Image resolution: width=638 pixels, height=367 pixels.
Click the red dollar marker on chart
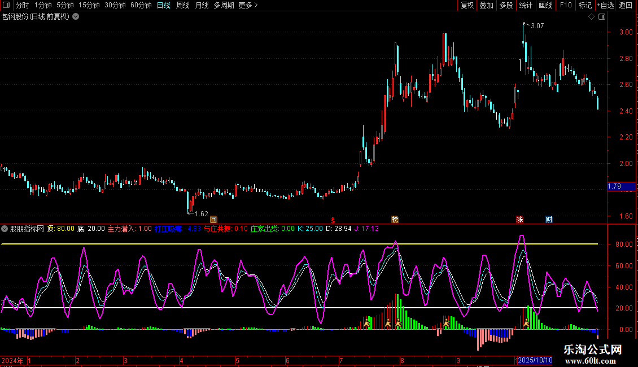tap(333, 220)
